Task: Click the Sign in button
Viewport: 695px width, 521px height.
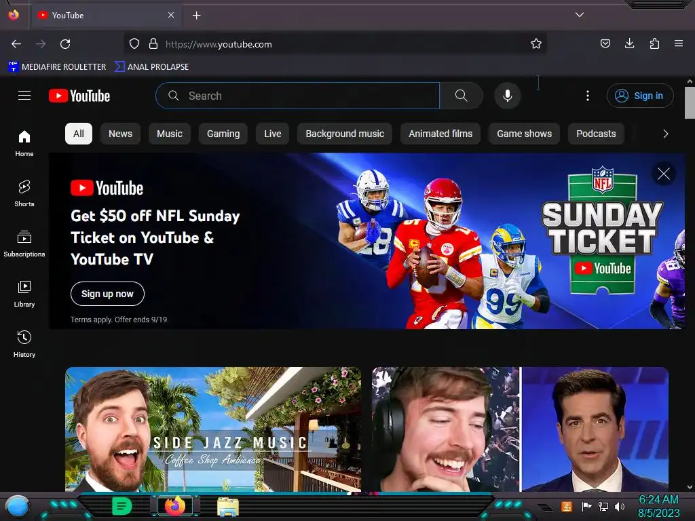Action: click(x=640, y=96)
